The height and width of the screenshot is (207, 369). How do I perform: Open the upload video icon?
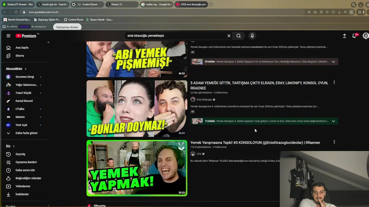click(344, 36)
